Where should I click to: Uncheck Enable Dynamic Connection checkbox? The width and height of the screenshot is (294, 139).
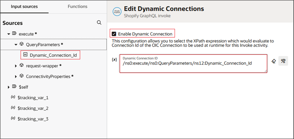pyautogui.click(x=114, y=34)
